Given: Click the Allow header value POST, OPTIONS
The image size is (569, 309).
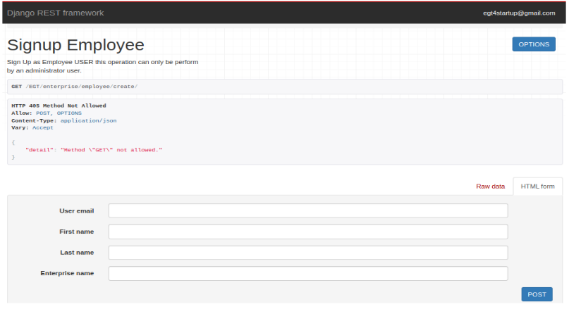Looking at the screenshot, I should click(59, 113).
